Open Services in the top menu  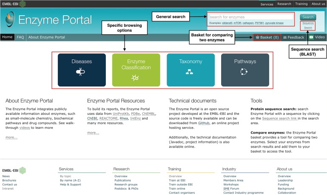pyautogui.click(x=267, y=4)
